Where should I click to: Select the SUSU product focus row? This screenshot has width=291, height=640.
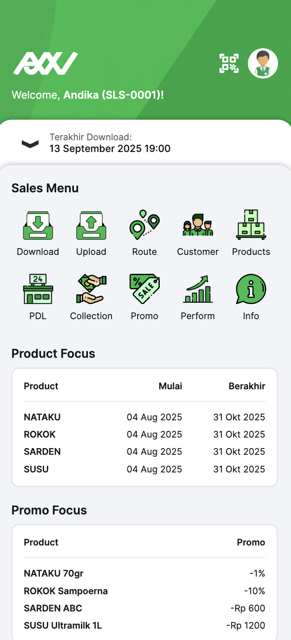[x=144, y=469]
